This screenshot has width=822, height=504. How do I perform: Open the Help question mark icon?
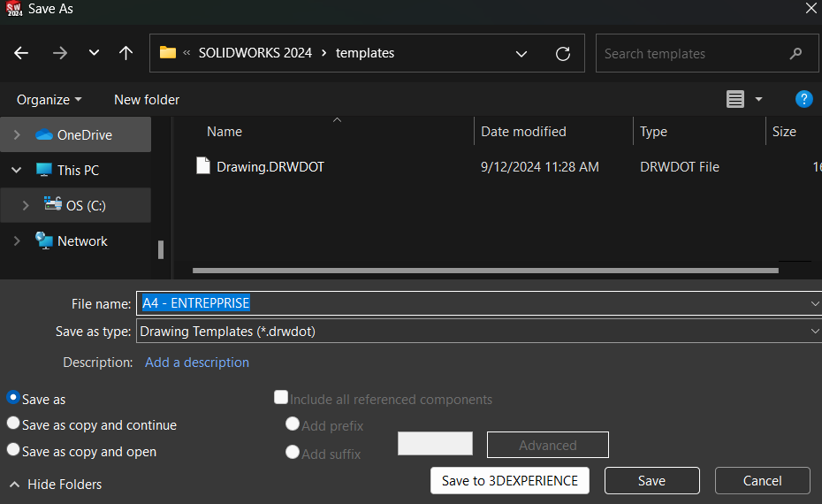pyautogui.click(x=803, y=99)
